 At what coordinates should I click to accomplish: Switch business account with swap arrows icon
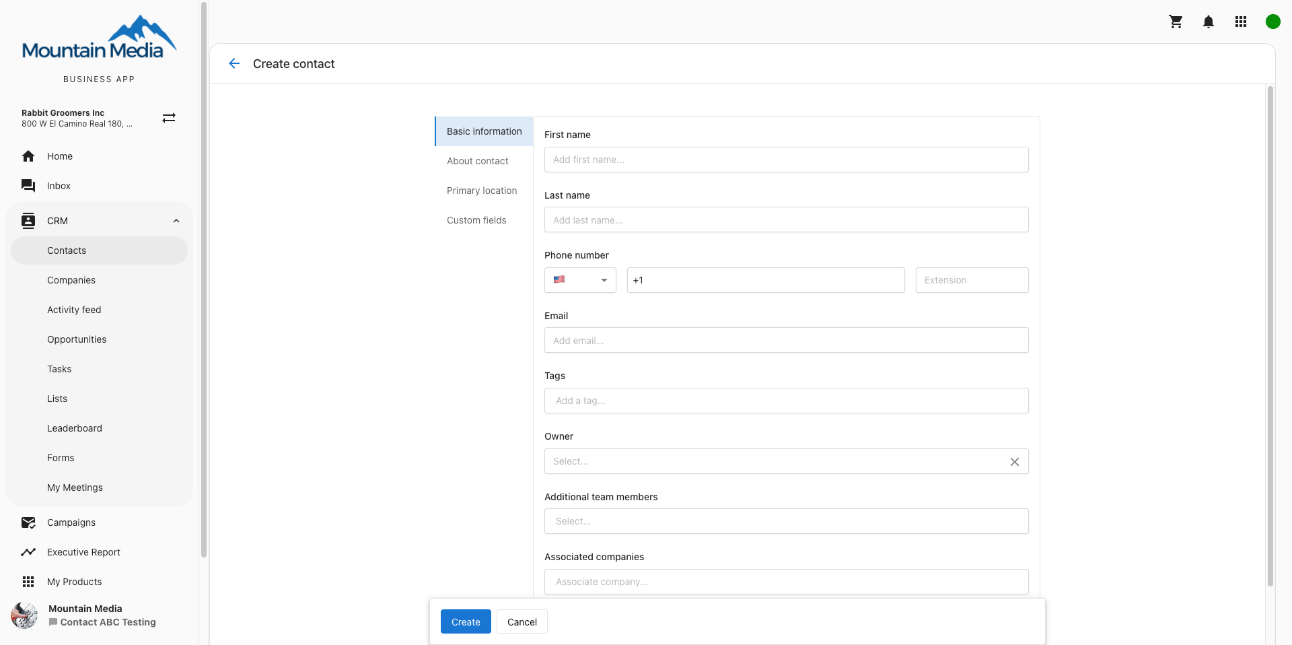coord(169,118)
